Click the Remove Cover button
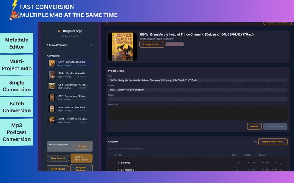This screenshot has height=183, width=294. [175, 44]
